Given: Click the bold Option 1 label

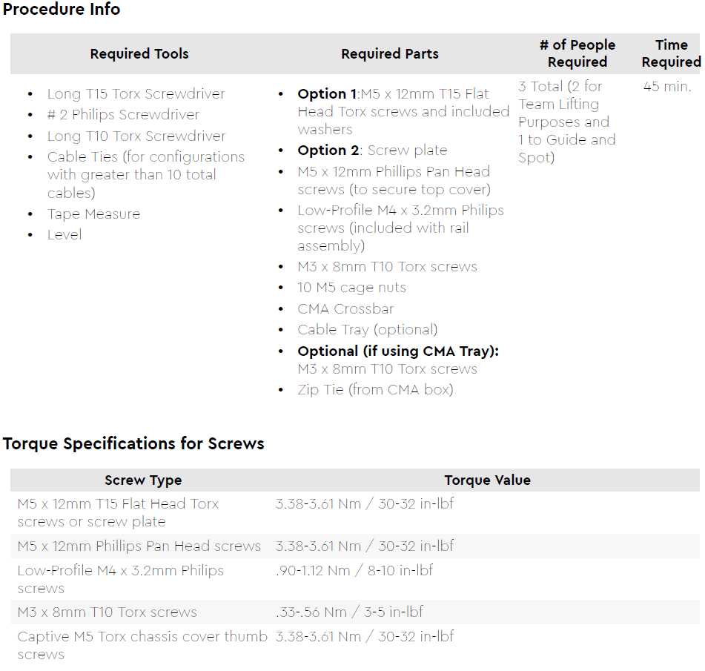Looking at the screenshot, I should click(327, 93).
